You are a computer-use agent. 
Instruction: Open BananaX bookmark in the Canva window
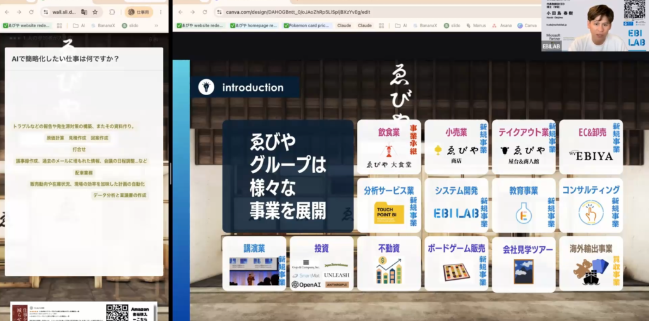coord(424,25)
